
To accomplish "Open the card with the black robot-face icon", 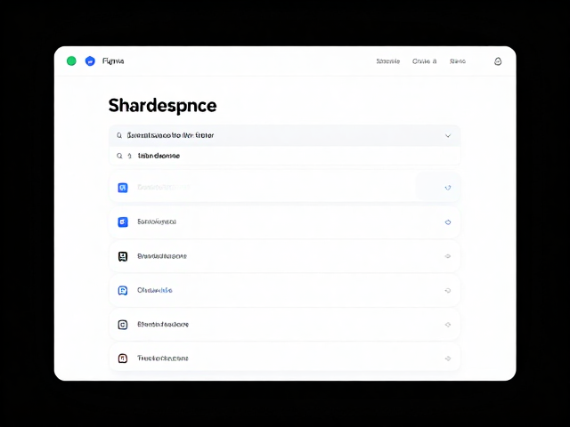I will click(285, 256).
